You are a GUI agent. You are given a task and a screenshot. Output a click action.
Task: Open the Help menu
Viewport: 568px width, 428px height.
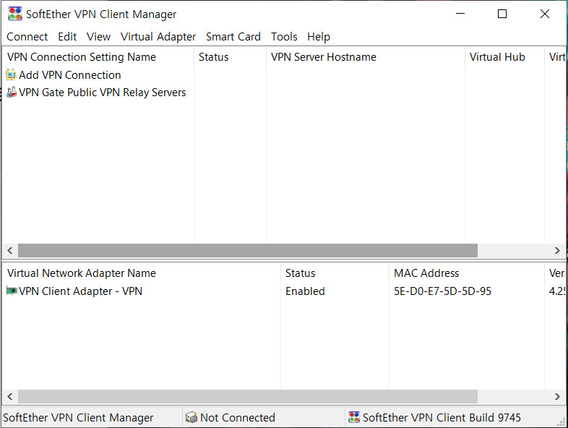pos(318,37)
